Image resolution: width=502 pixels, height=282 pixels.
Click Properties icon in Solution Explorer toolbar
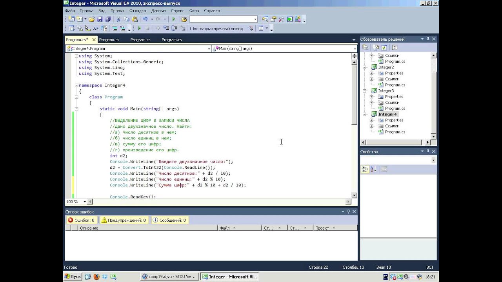[x=365, y=47]
